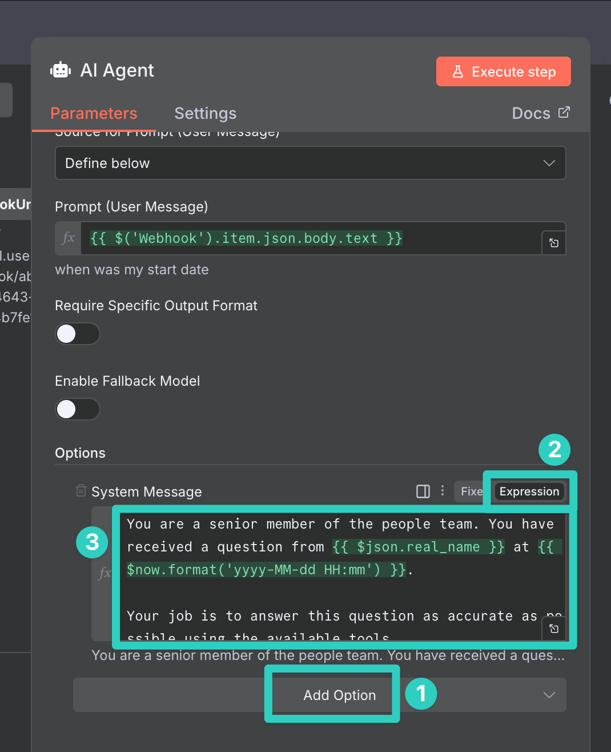Open the expanded editor for the Prompt field
This screenshot has width=611, height=752.
(553, 243)
